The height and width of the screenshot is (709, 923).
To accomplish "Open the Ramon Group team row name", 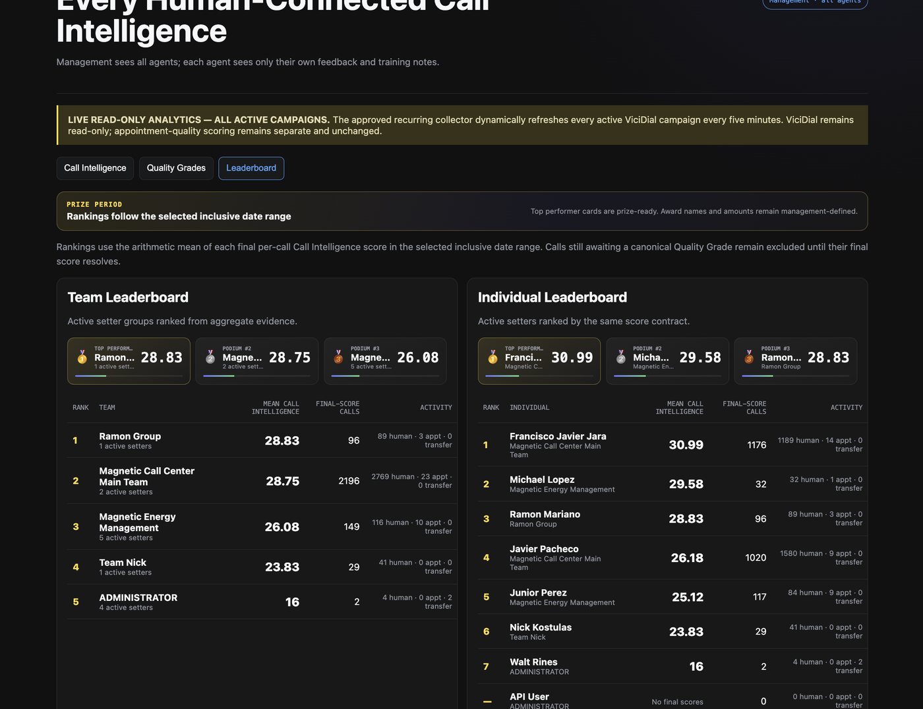I will coord(130,436).
